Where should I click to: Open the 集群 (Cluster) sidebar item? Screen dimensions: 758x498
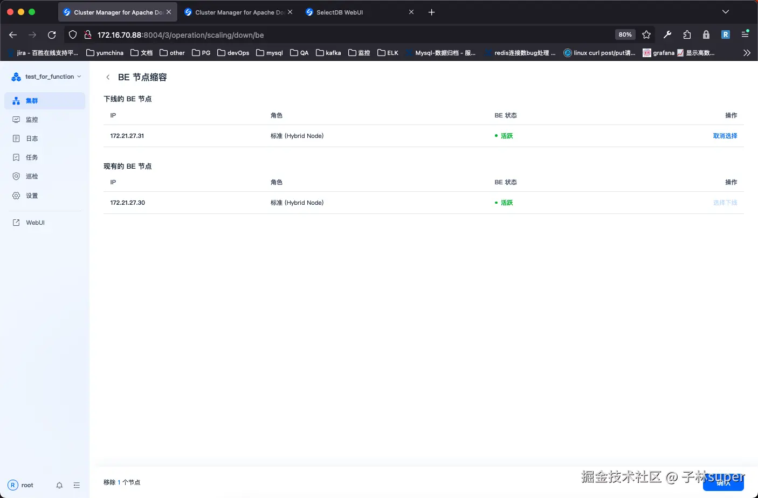pos(45,101)
